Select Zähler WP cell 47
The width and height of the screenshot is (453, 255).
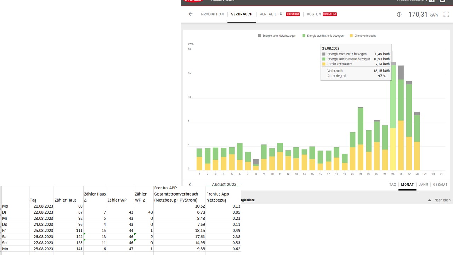(x=120, y=249)
